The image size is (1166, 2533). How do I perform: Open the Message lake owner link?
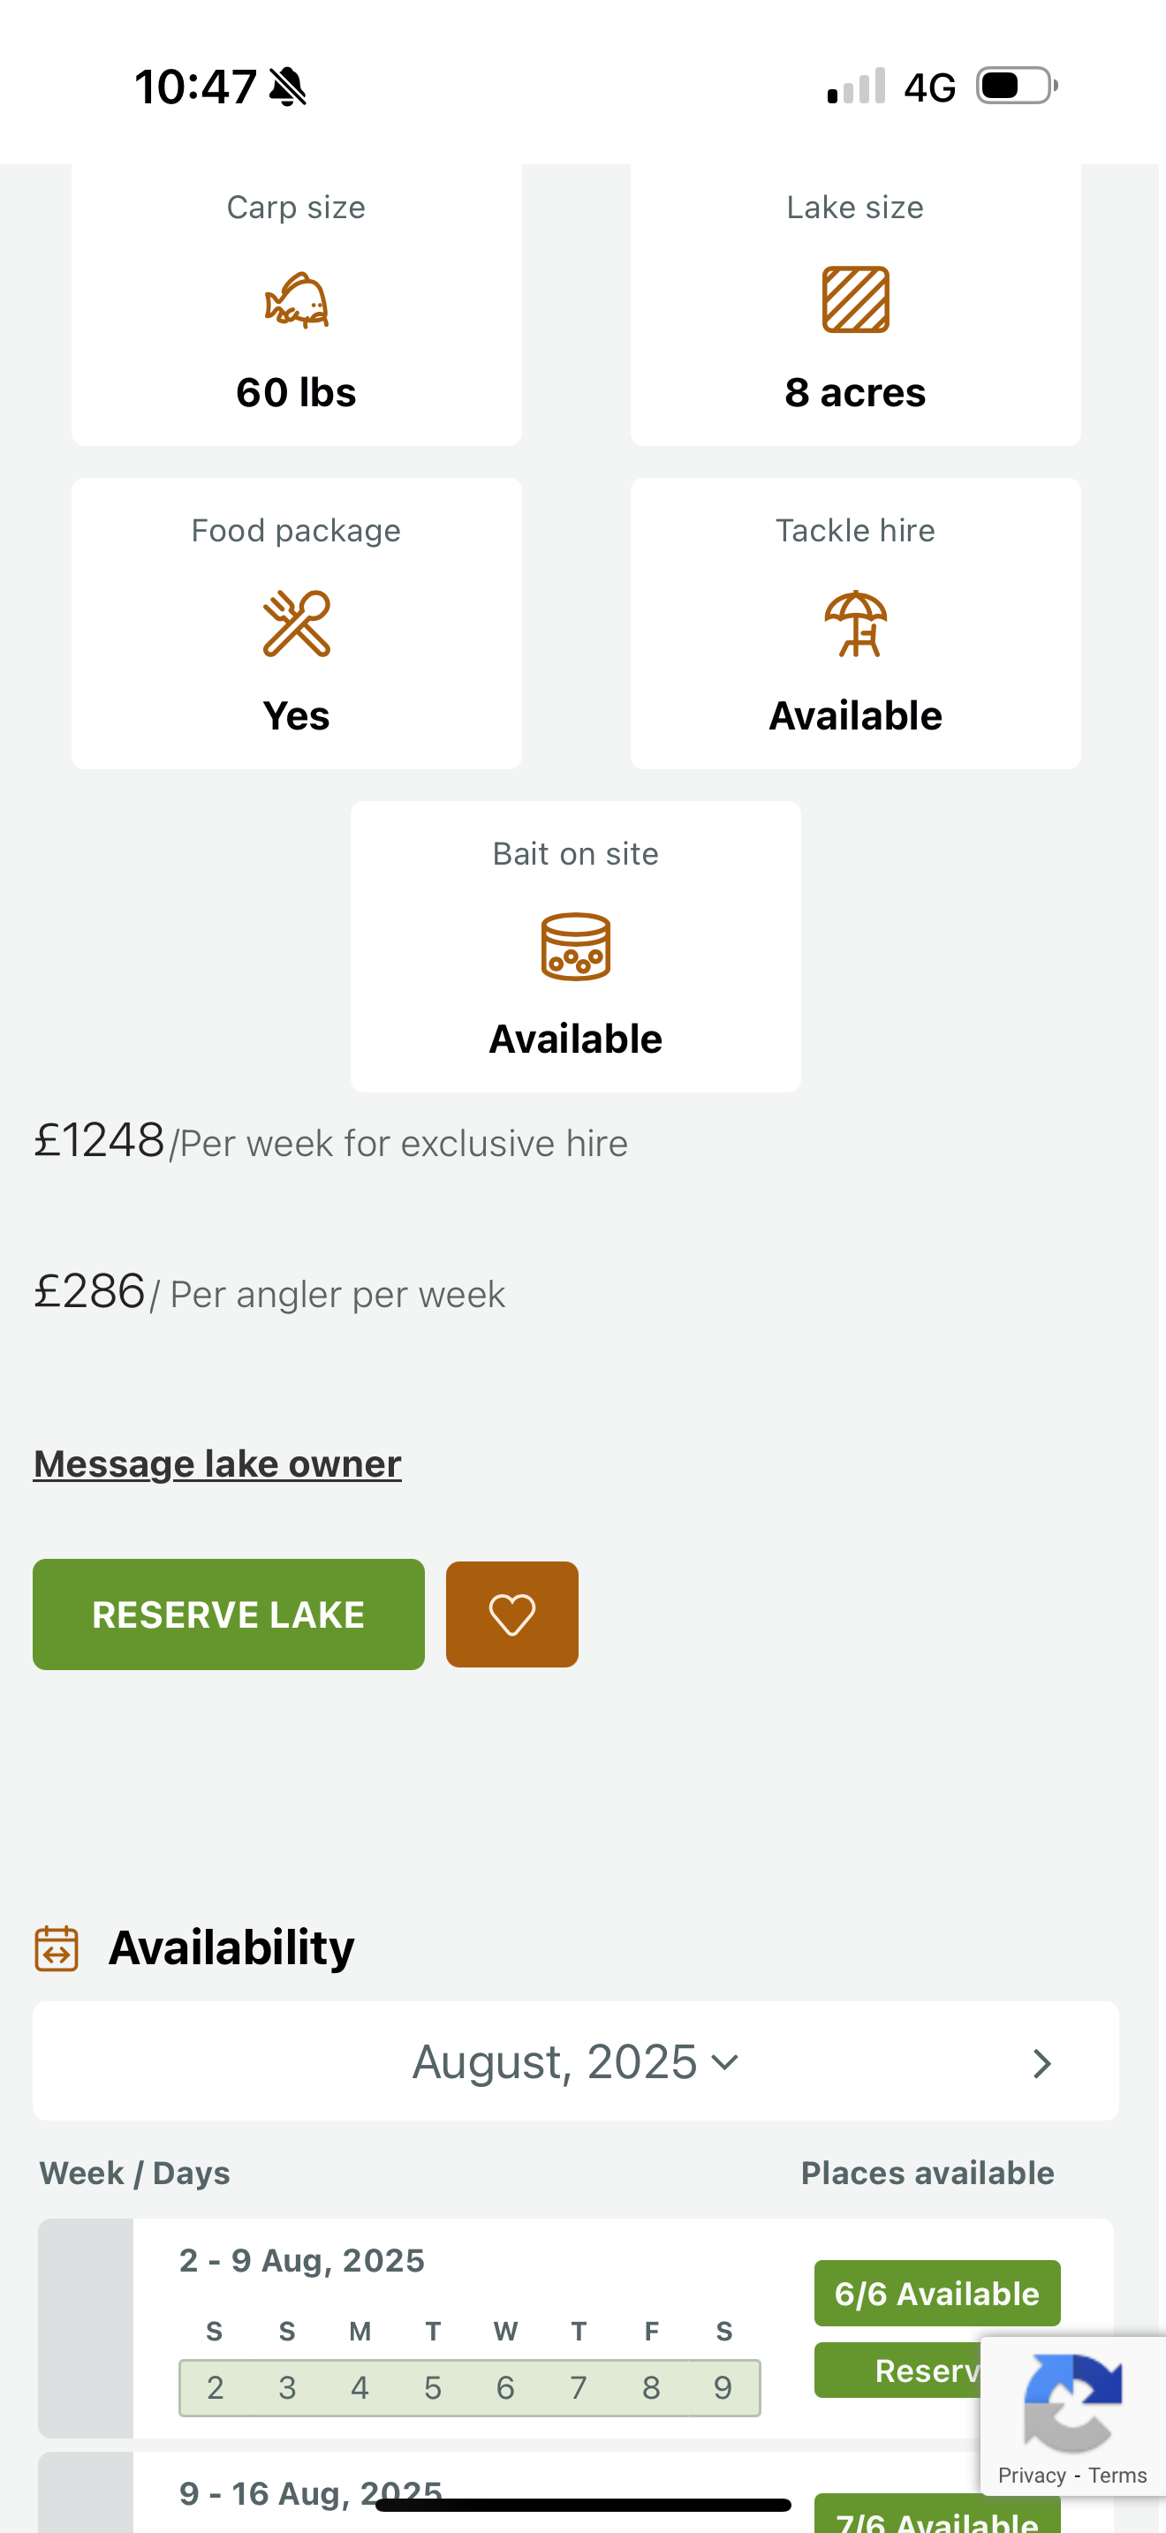tap(217, 1463)
